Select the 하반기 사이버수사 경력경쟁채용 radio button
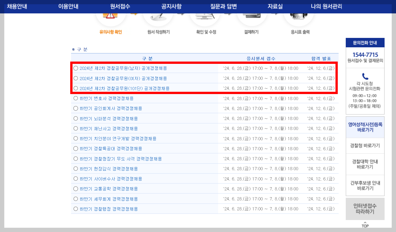 75,179
